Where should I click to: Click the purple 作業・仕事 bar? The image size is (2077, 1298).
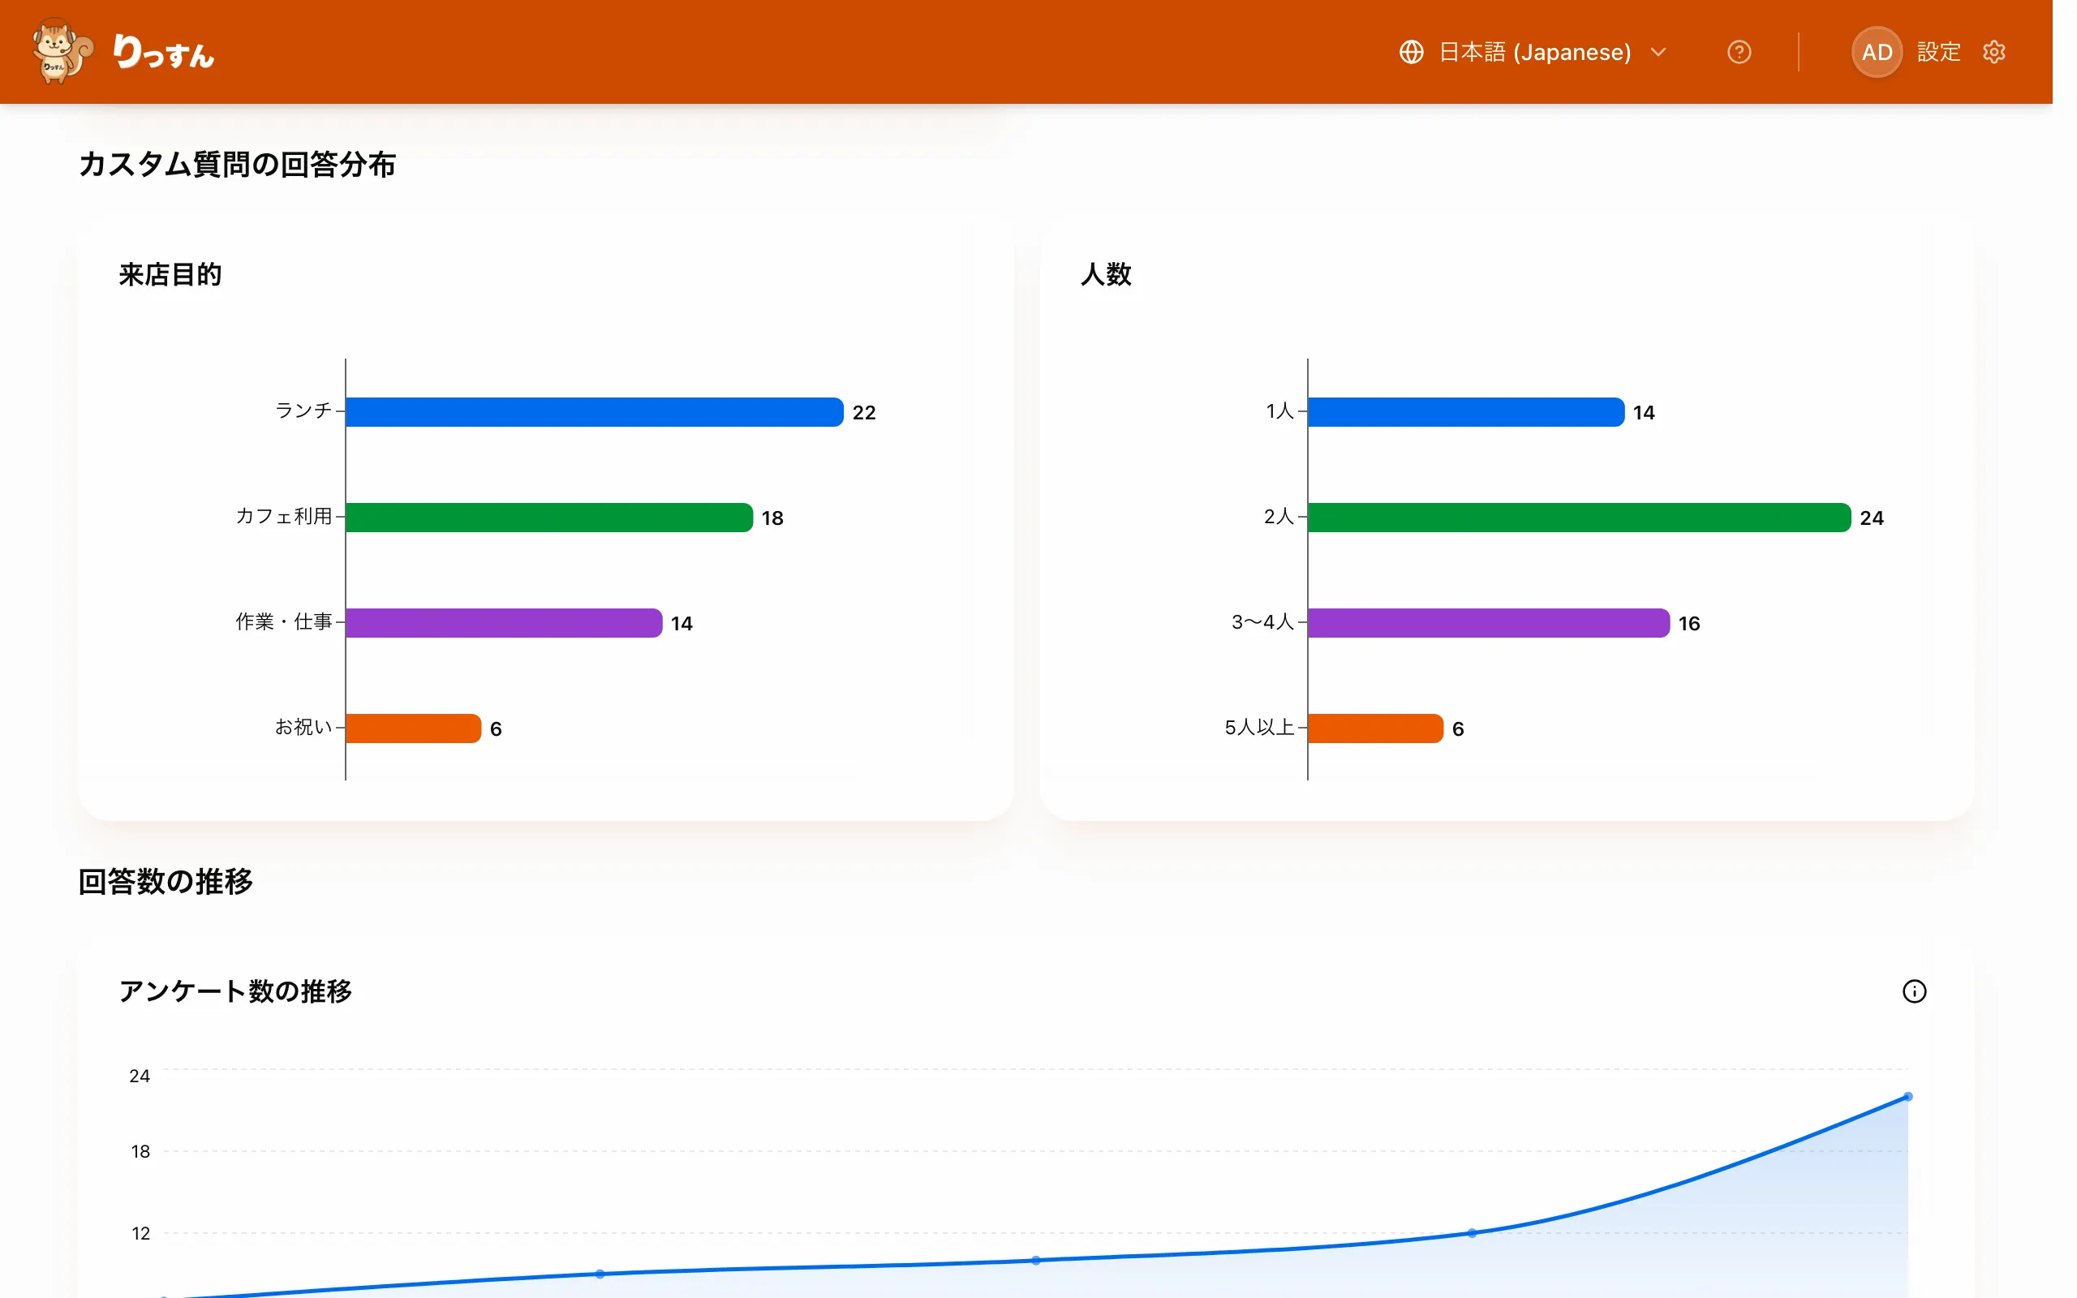504,623
